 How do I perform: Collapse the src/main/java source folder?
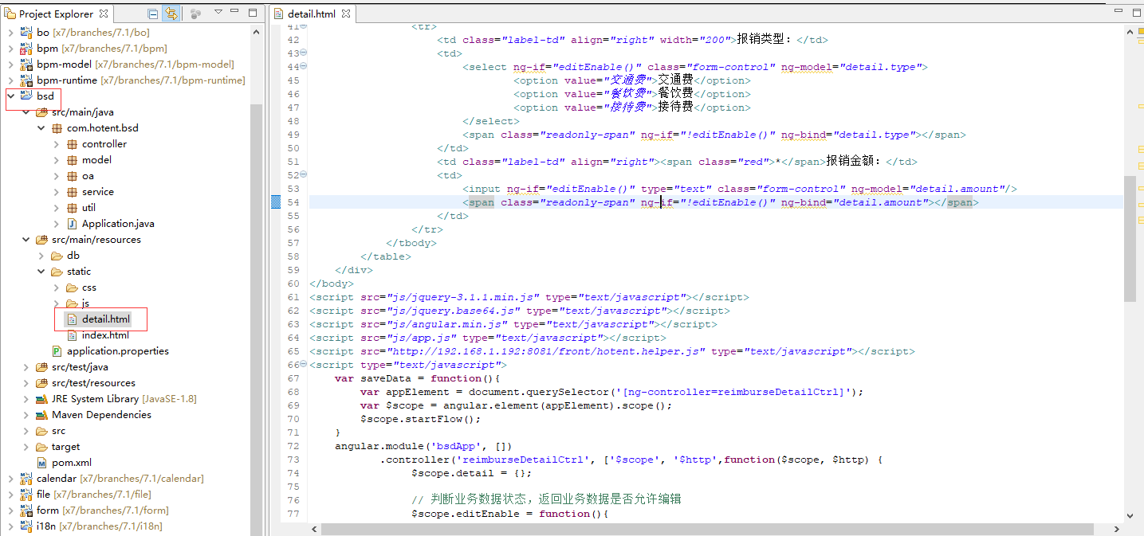coord(26,112)
